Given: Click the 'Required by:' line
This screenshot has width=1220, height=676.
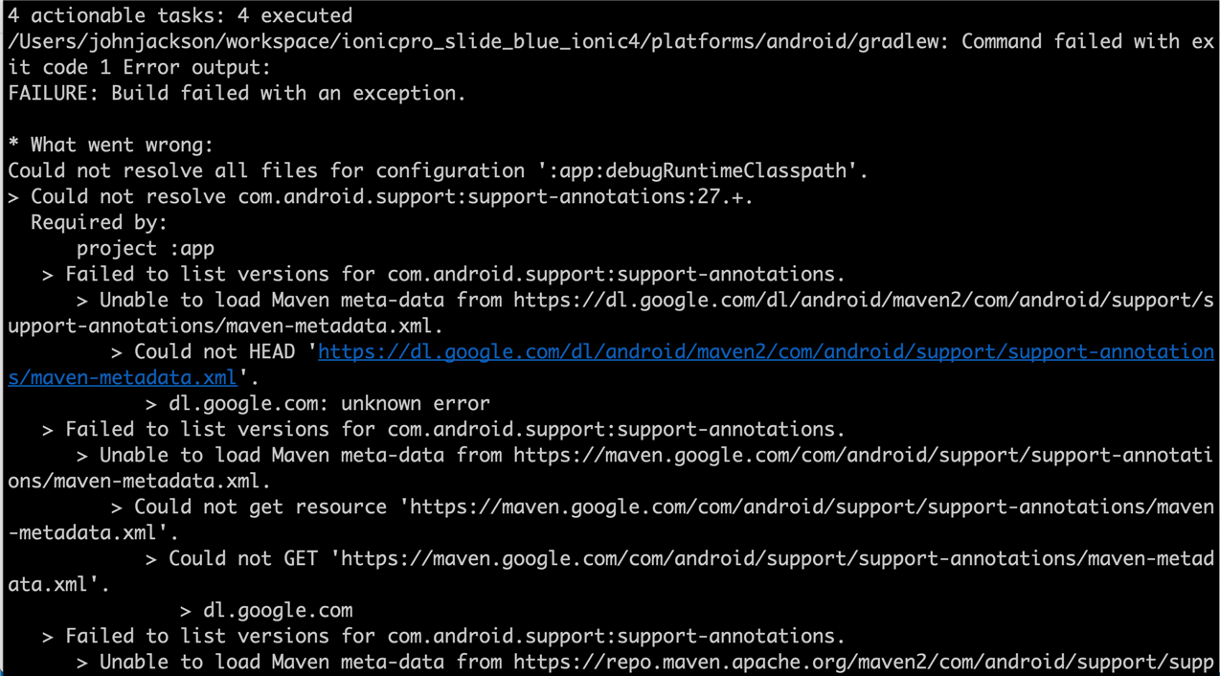Looking at the screenshot, I should (100, 222).
